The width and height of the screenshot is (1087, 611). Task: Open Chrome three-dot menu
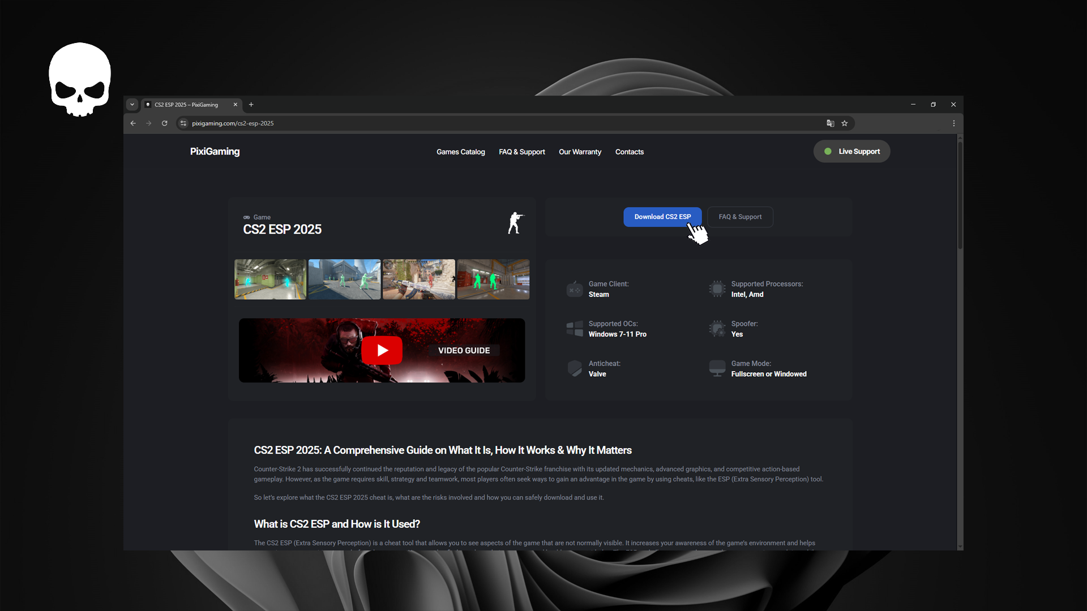(x=954, y=123)
